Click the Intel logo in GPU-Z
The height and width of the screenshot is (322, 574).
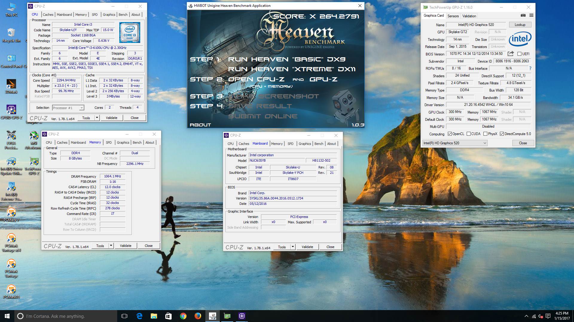[520, 39]
